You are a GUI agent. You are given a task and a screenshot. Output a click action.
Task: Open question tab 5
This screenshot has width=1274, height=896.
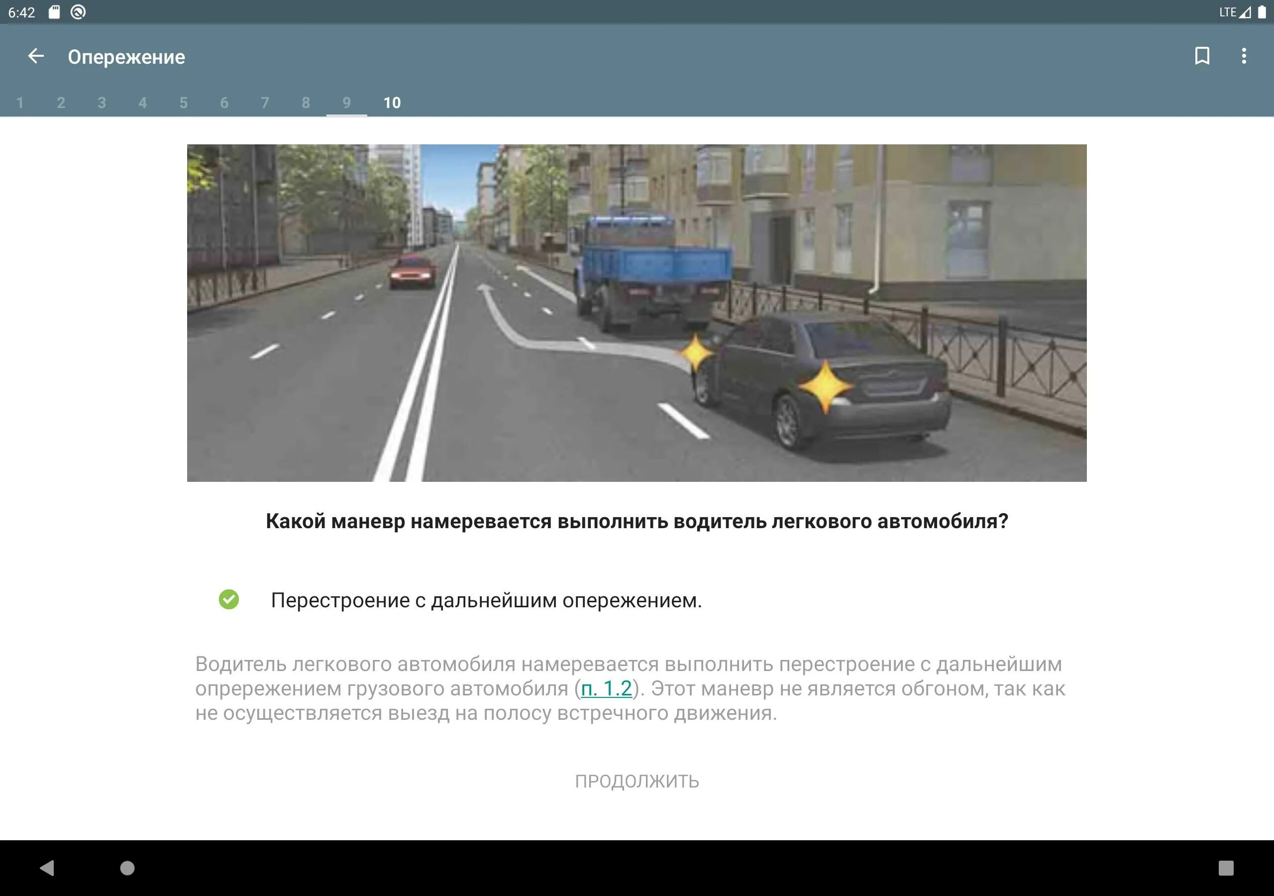click(183, 103)
